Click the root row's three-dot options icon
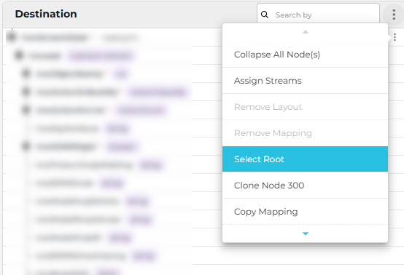This screenshot has width=404, height=275. coord(395,38)
